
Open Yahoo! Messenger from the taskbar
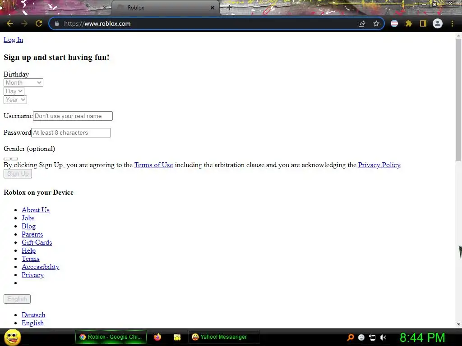(223, 337)
